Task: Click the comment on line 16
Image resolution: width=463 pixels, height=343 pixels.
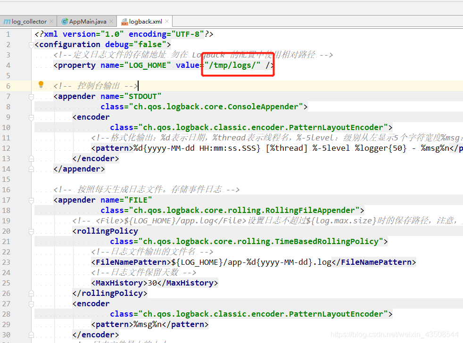Action: [x=147, y=189]
